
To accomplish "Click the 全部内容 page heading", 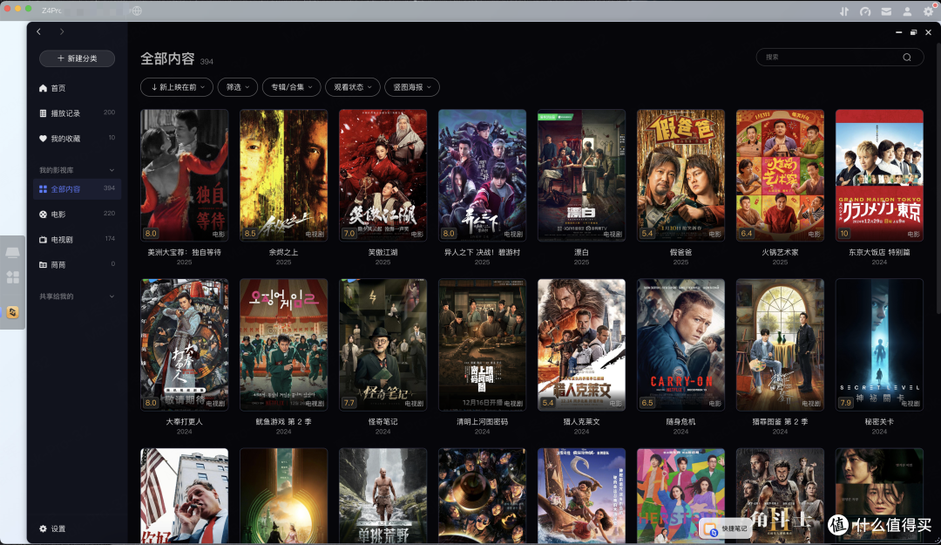I will tap(167, 59).
